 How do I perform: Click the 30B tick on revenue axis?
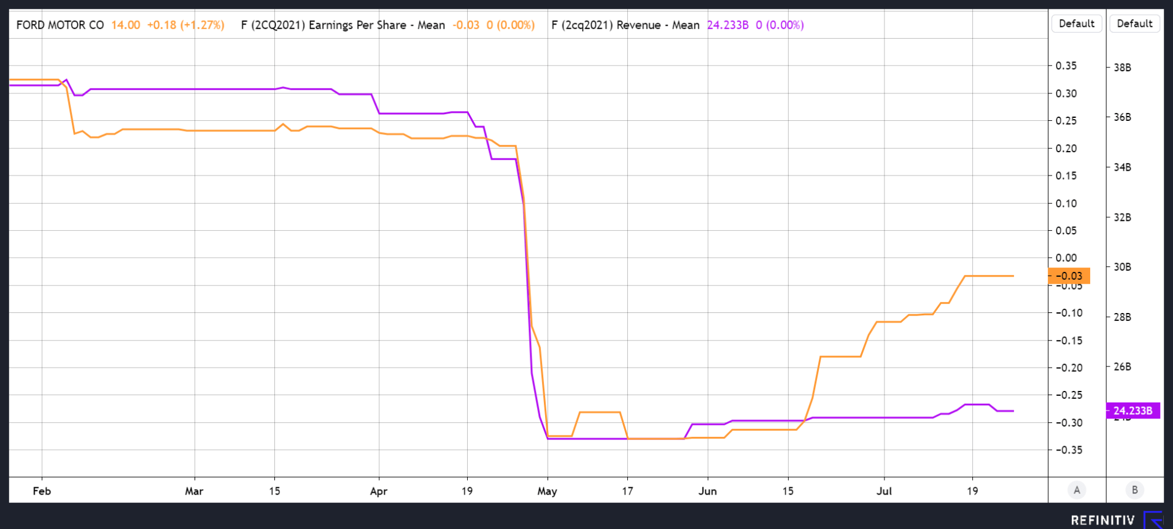(1122, 267)
